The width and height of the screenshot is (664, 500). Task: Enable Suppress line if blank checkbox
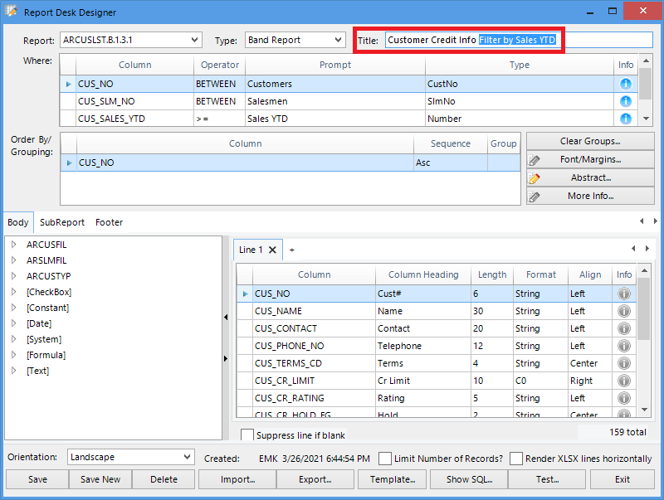[247, 435]
